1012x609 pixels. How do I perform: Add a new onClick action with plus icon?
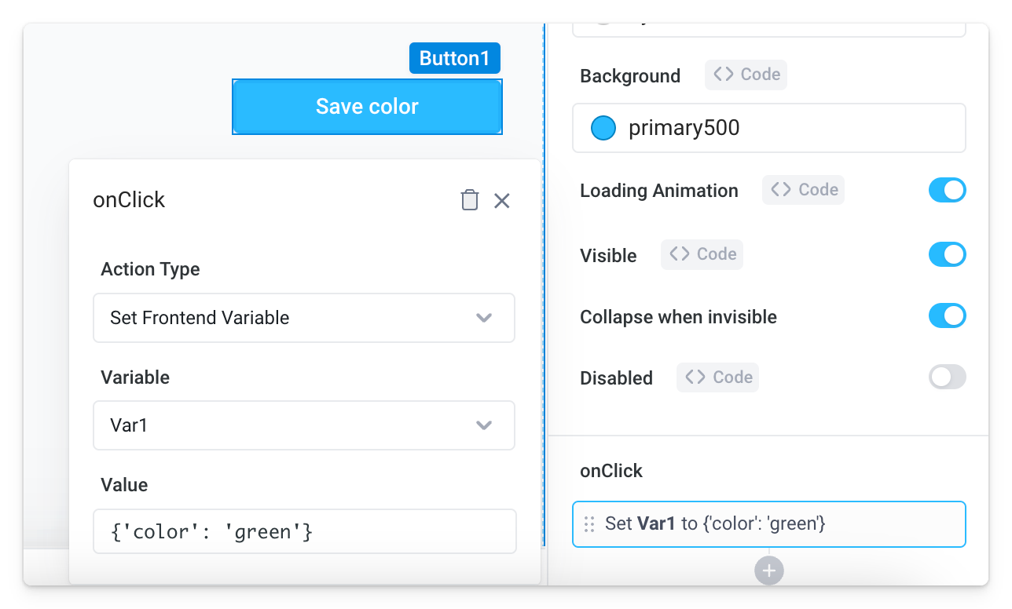click(x=768, y=571)
